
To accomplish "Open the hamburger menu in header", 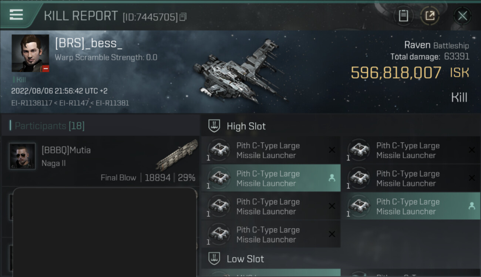I will (x=16, y=15).
